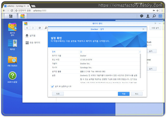Open Control Panel desktop shortcut
The width and height of the screenshot is (166, 117).
[12, 45]
